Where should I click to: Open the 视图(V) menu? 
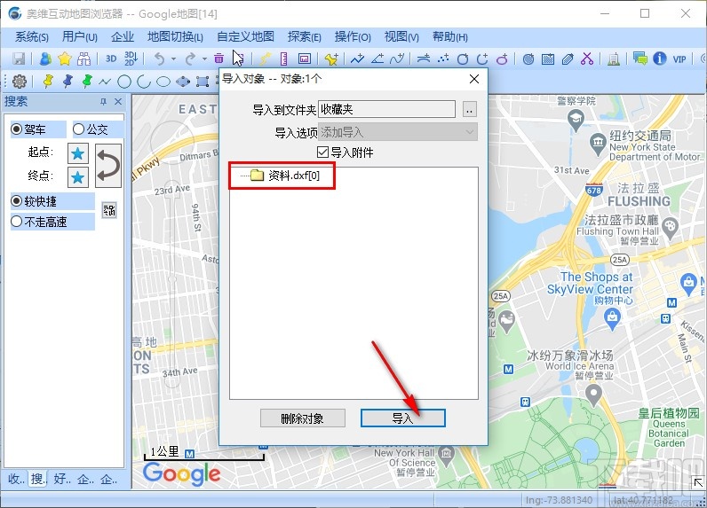click(x=401, y=37)
